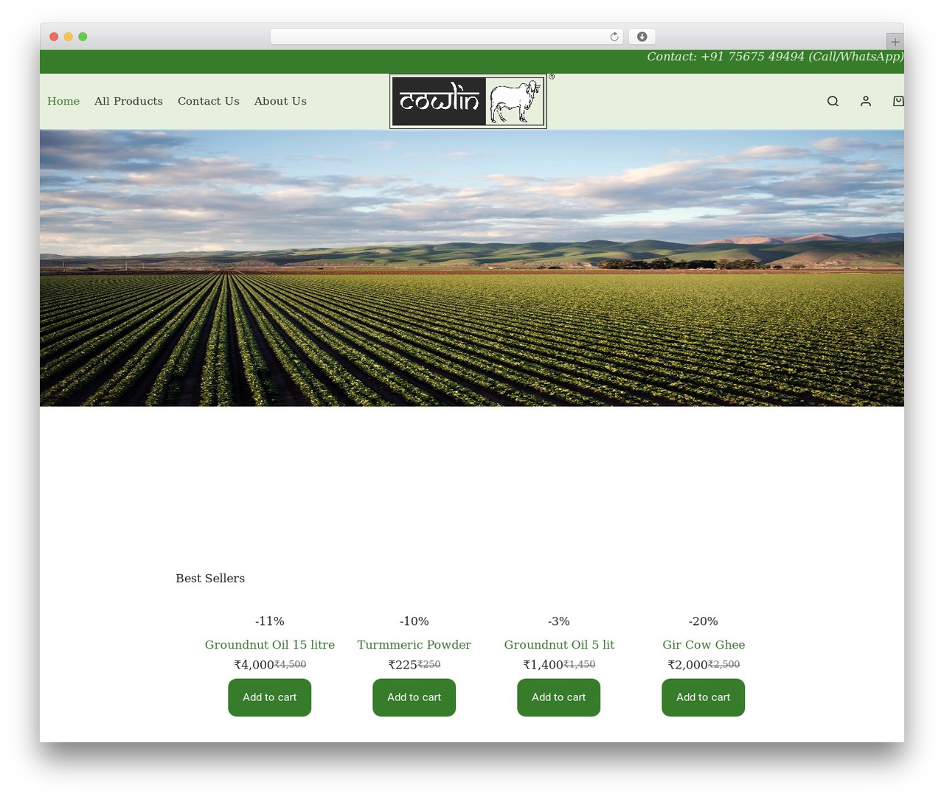Click the -3% discount badge
This screenshot has width=944, height=799.
559,621
